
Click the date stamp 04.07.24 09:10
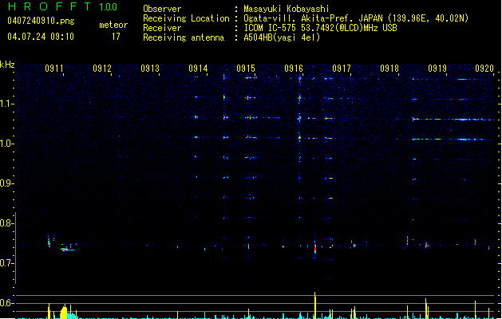coord(41,37)
